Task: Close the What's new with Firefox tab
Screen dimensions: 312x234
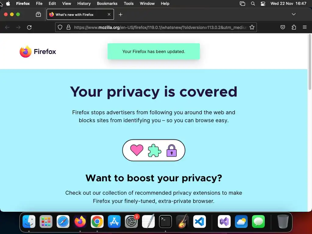Action: click(109, 14)
